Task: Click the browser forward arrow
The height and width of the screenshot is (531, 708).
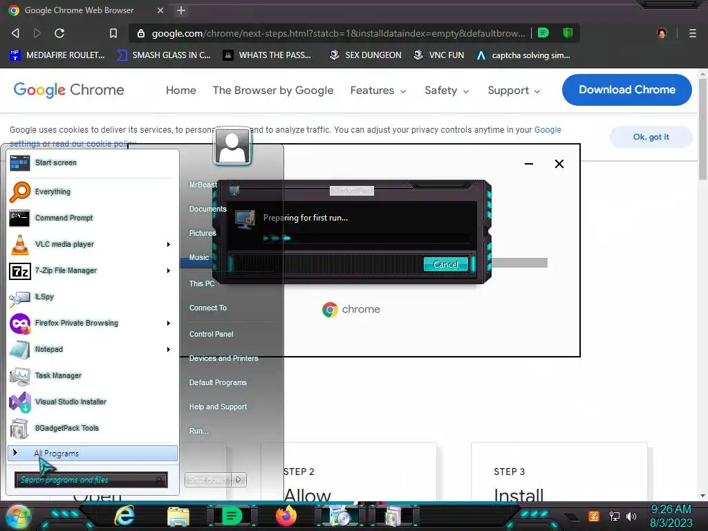Action: 37,33
